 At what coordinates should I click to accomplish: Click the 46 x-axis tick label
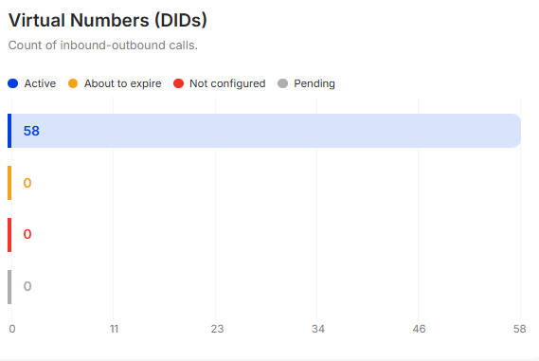coord(419,329)
